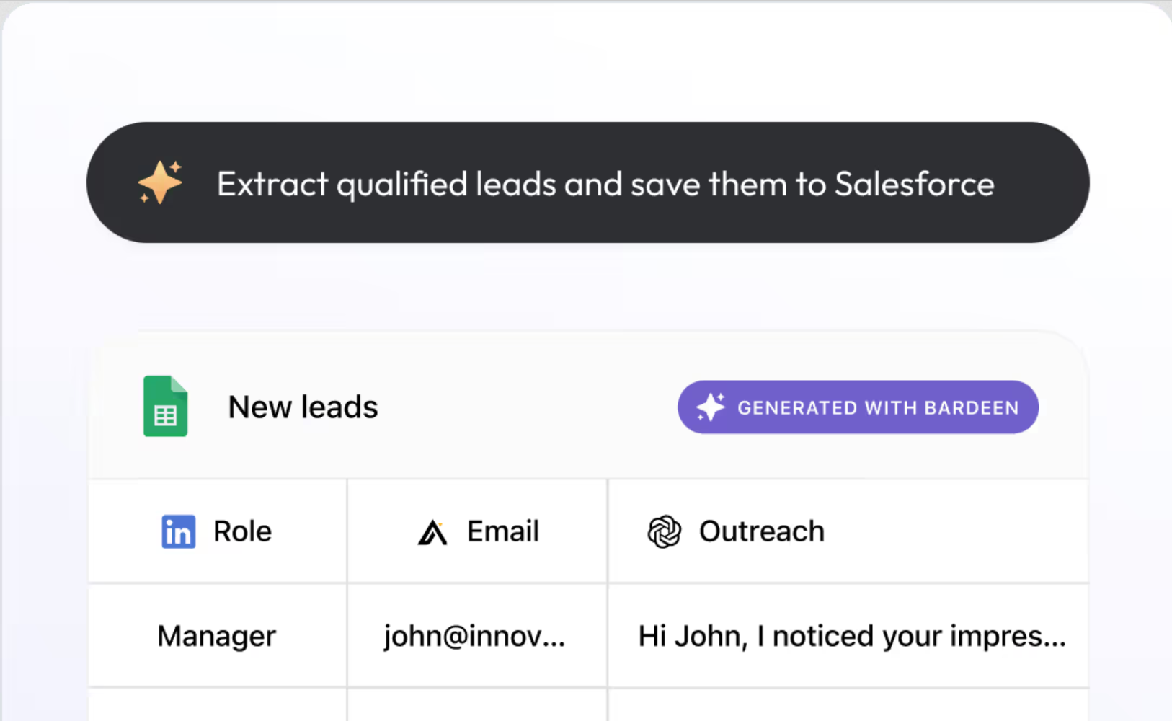Click the OpenAI logo beside Outreach

[664, 532]
